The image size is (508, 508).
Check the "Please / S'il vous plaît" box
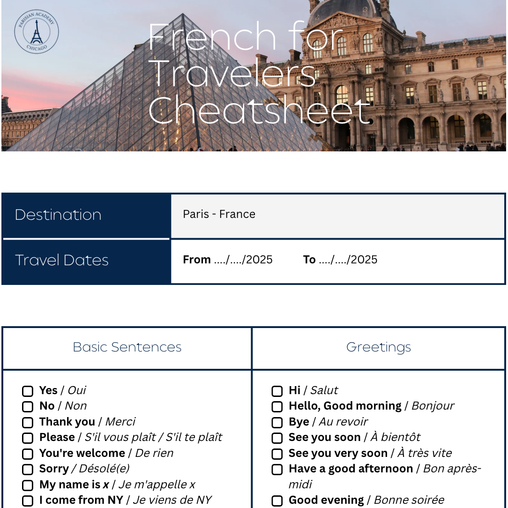[28, 438]
